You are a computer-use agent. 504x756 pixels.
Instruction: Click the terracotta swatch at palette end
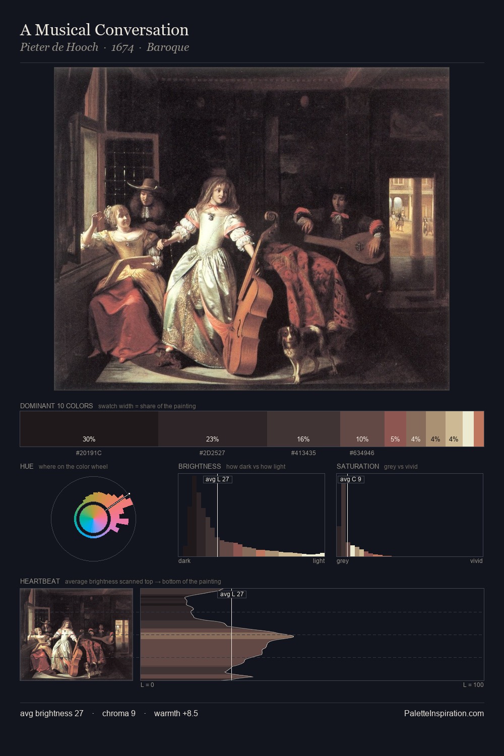tap(479, 429)
